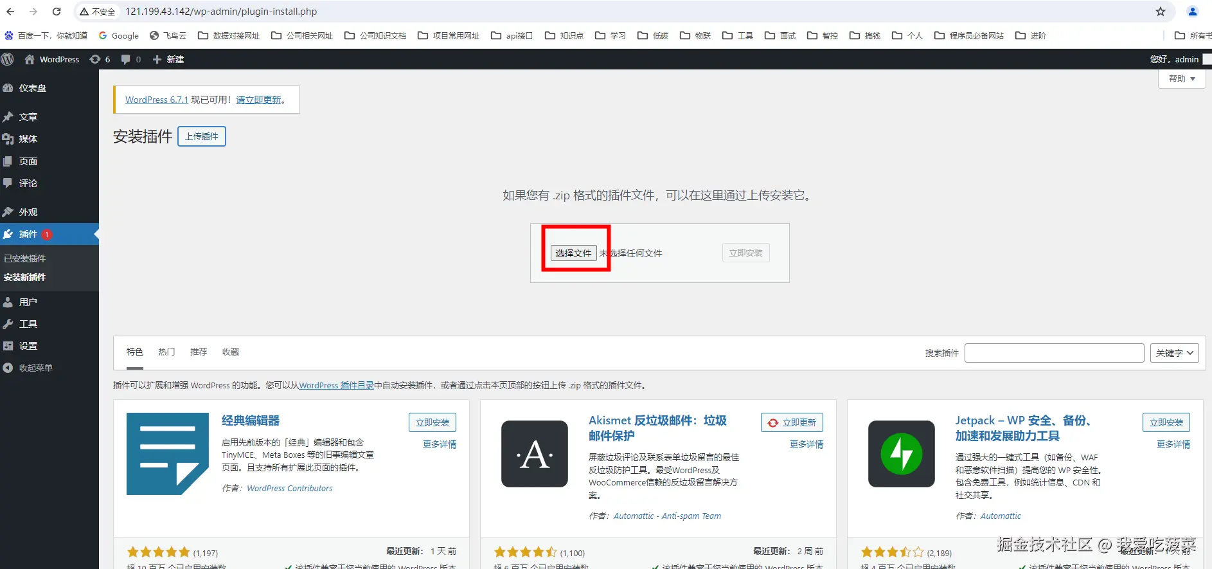This screenshot has width=1212, height=569.
Task: Click the 上传插件 button
Action: click(202, 136)
